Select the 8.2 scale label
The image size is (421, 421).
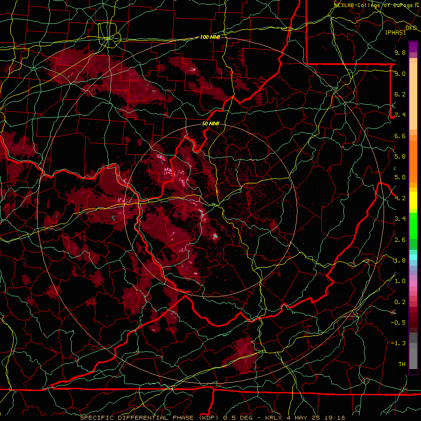(400, 94)
